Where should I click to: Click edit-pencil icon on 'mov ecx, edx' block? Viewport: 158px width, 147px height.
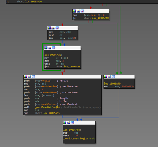click(x=53, y=28)
